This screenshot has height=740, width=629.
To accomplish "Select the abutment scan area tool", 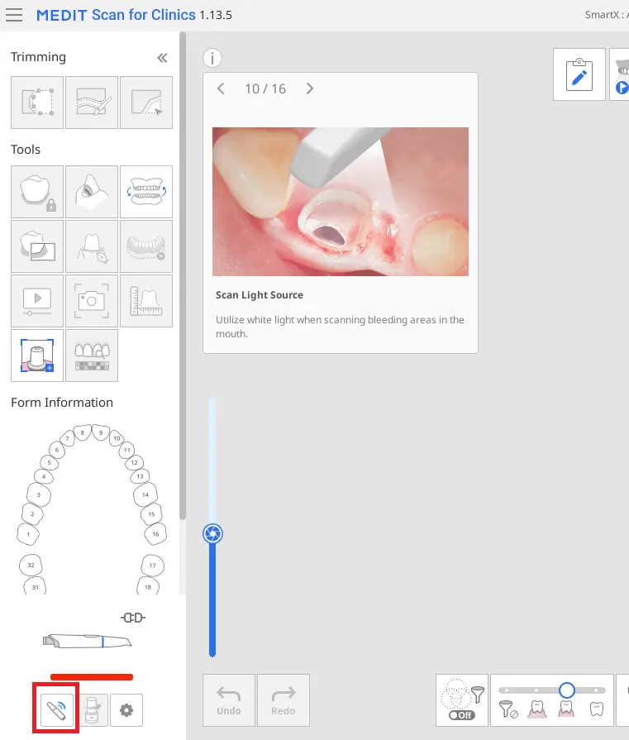I will click(x=37, y=355).
